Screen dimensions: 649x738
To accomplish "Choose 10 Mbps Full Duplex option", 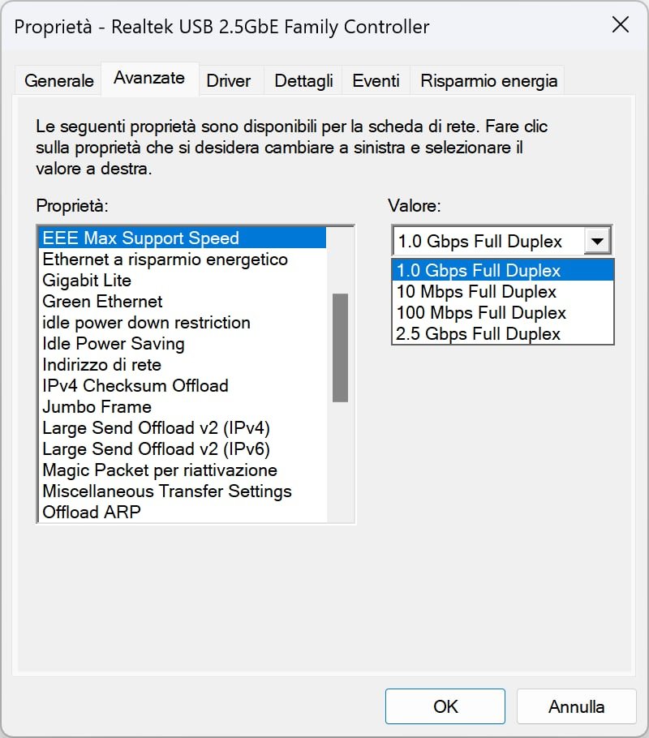I will point(503,292).
